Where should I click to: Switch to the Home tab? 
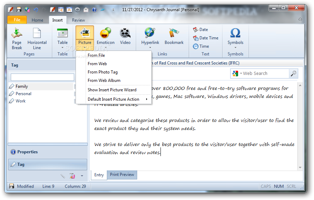38,20
